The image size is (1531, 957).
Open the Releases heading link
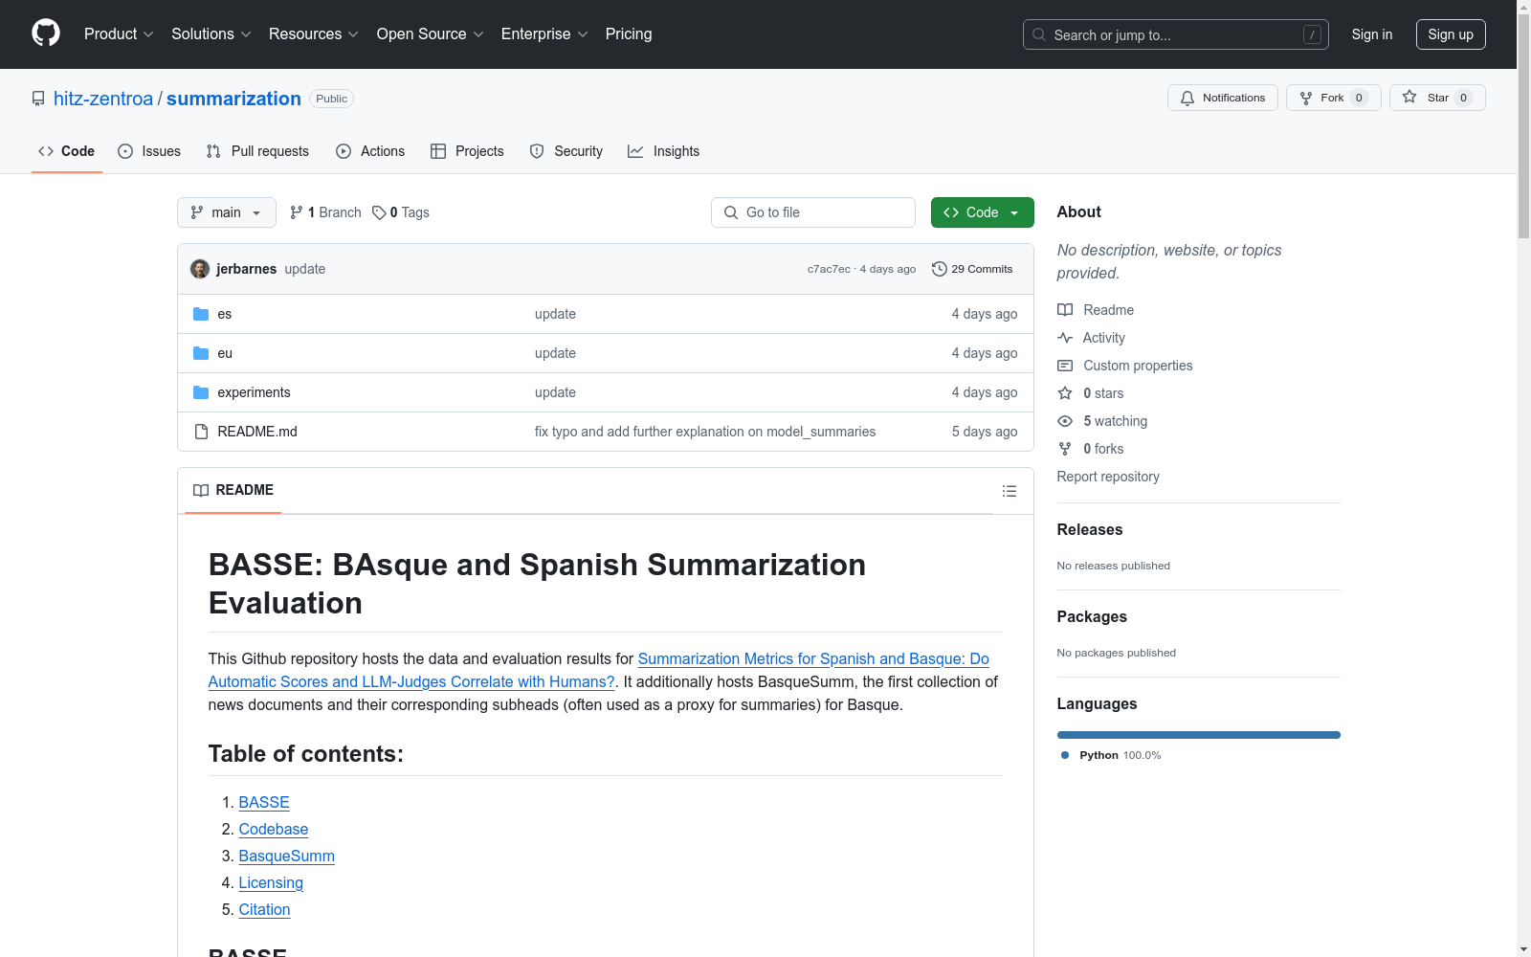coord(1090,530)
